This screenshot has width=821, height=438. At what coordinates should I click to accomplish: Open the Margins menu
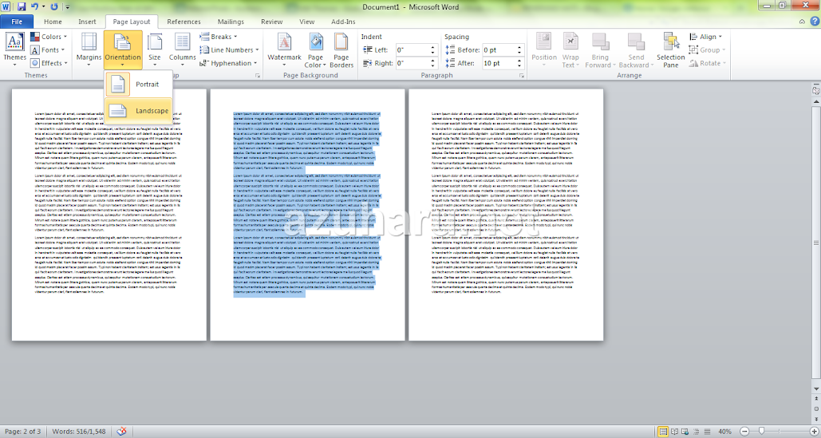[89, 49]
